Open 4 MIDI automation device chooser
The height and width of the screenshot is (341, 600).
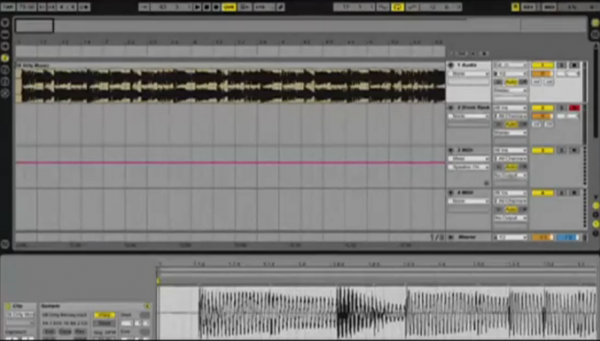click(469, 201)
